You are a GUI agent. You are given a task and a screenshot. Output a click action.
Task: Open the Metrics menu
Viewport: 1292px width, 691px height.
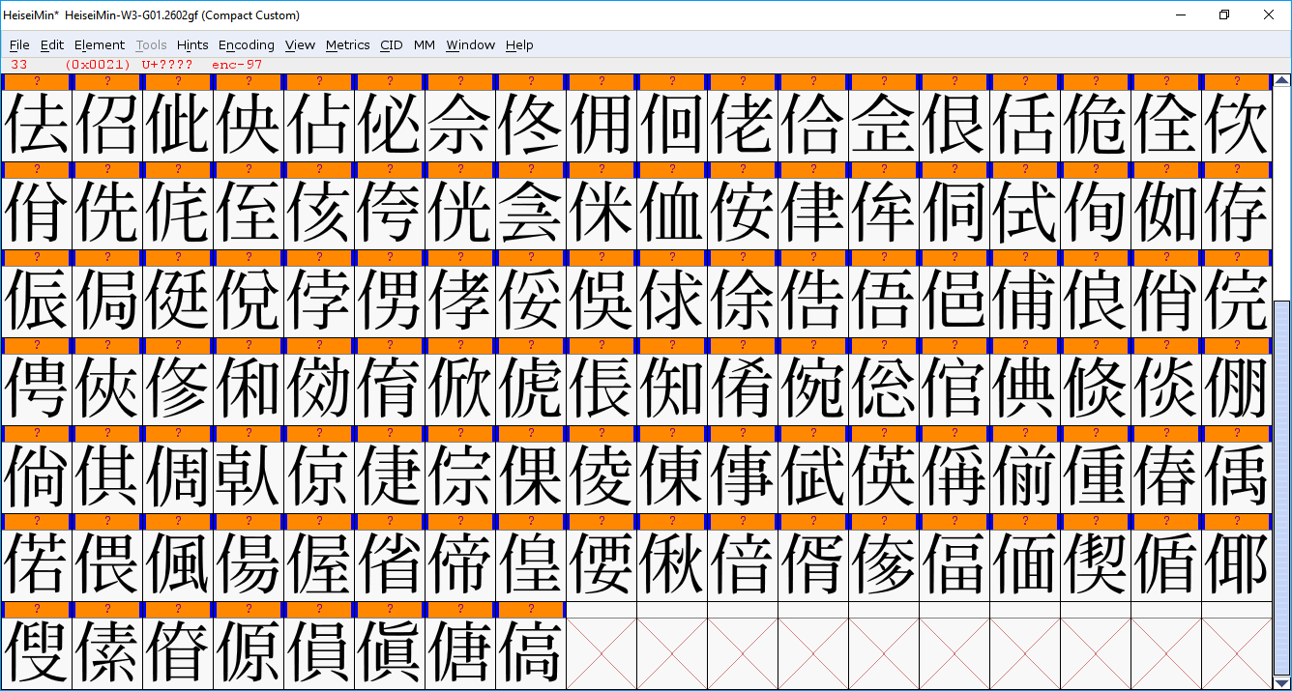pos(347,44)
